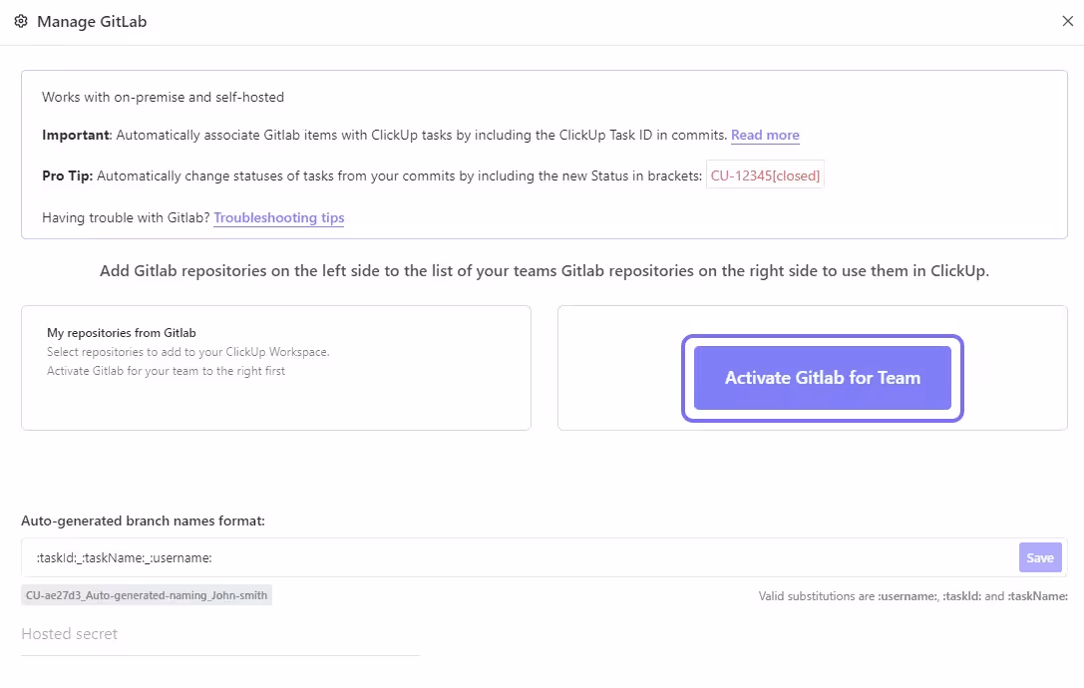
Task: Click the Save button
Action: [x=1040, y=557]
